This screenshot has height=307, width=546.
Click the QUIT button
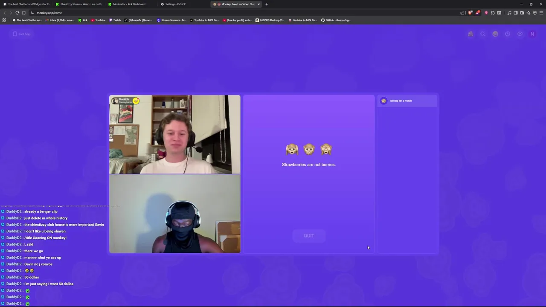click(309, 236)
